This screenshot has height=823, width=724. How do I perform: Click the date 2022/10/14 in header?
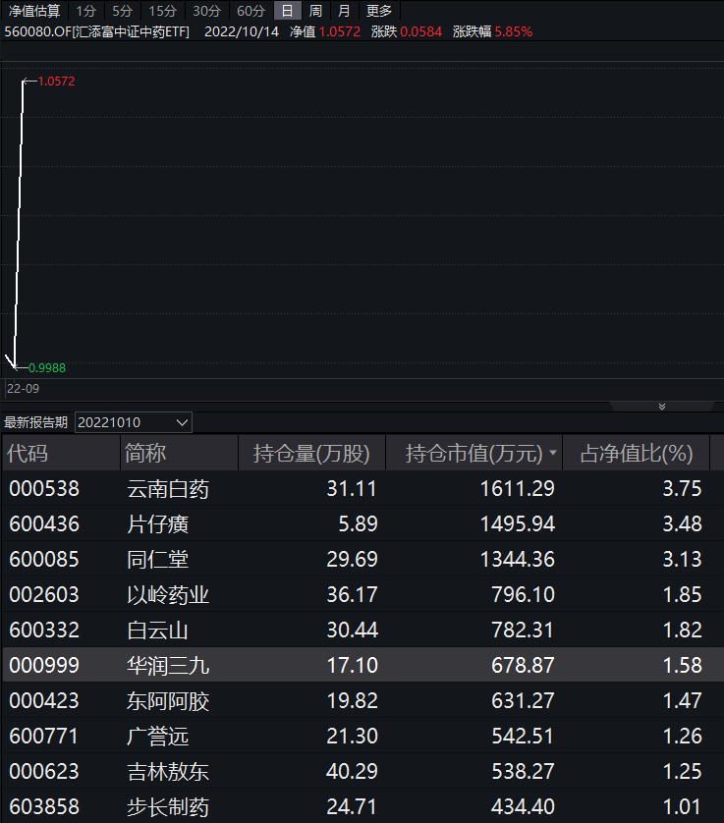click(x=242, y=31)
